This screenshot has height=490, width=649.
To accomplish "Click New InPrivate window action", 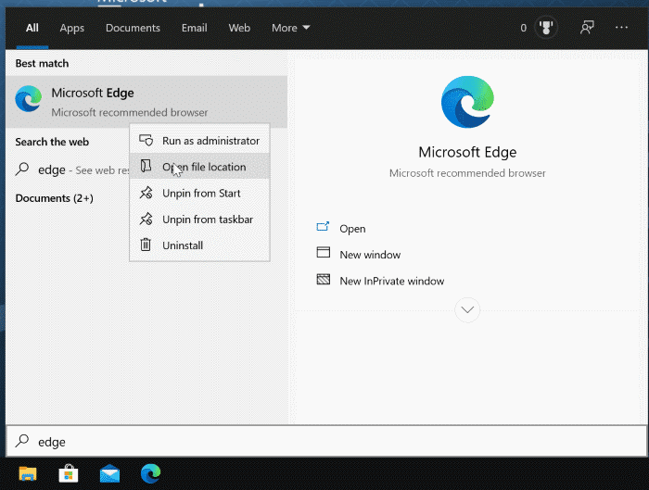I will tap(391, 282).
